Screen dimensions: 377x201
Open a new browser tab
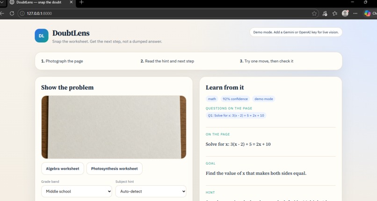81,2
